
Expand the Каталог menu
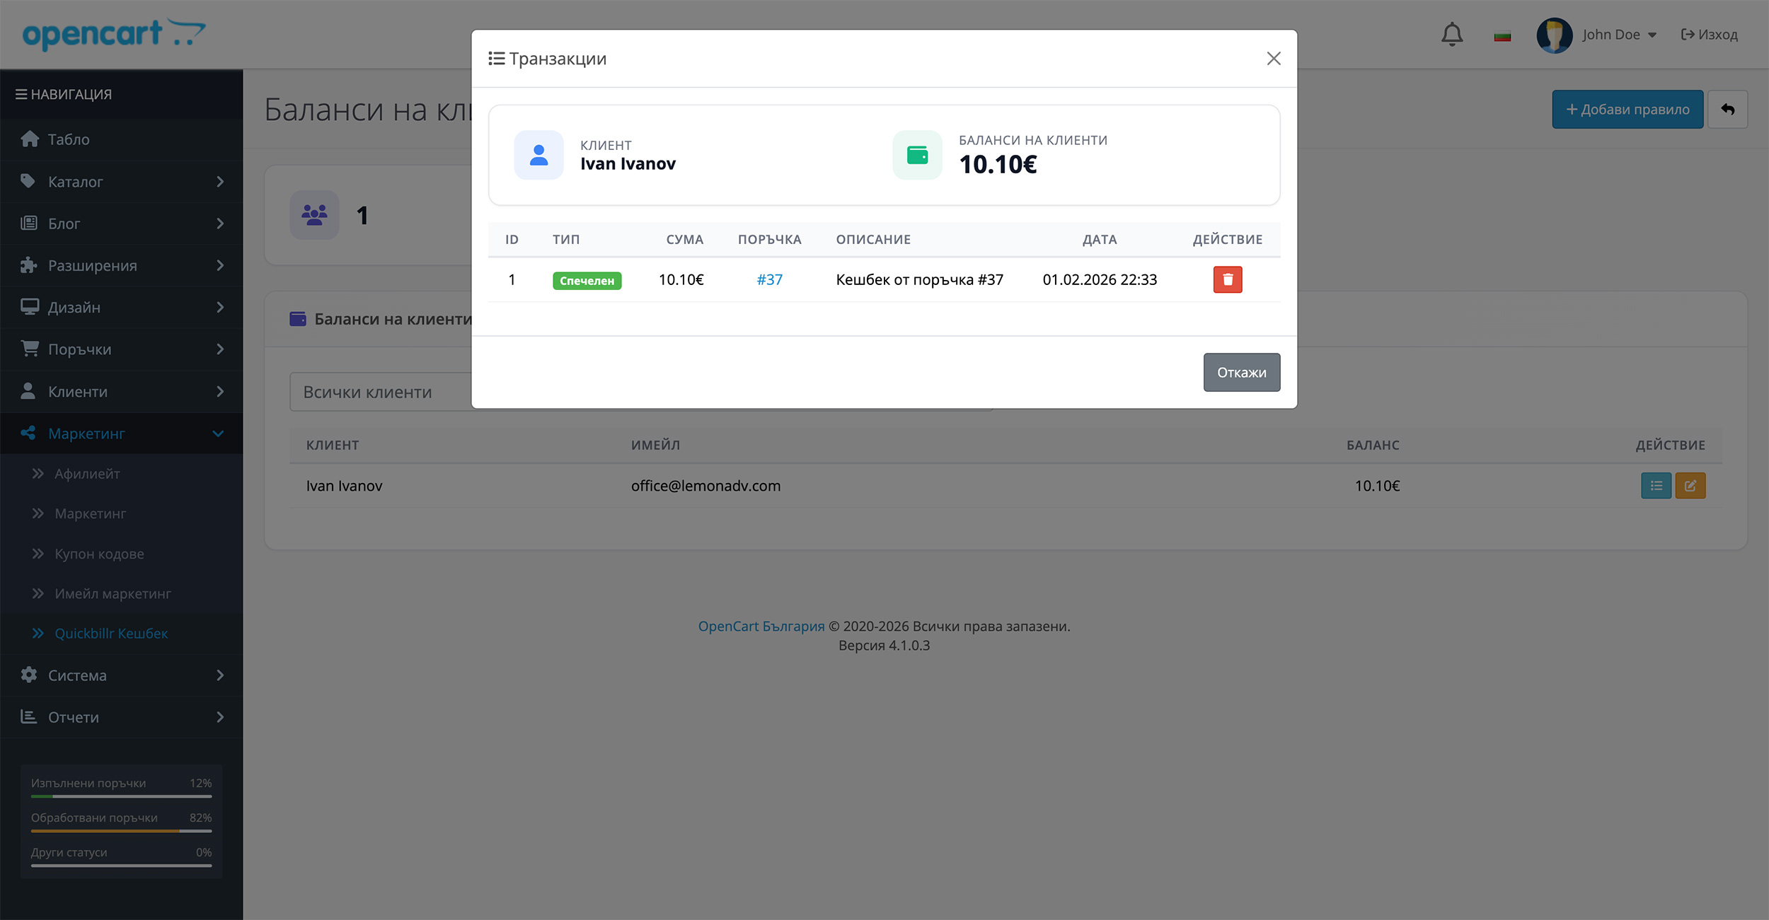tap(120, 182)
